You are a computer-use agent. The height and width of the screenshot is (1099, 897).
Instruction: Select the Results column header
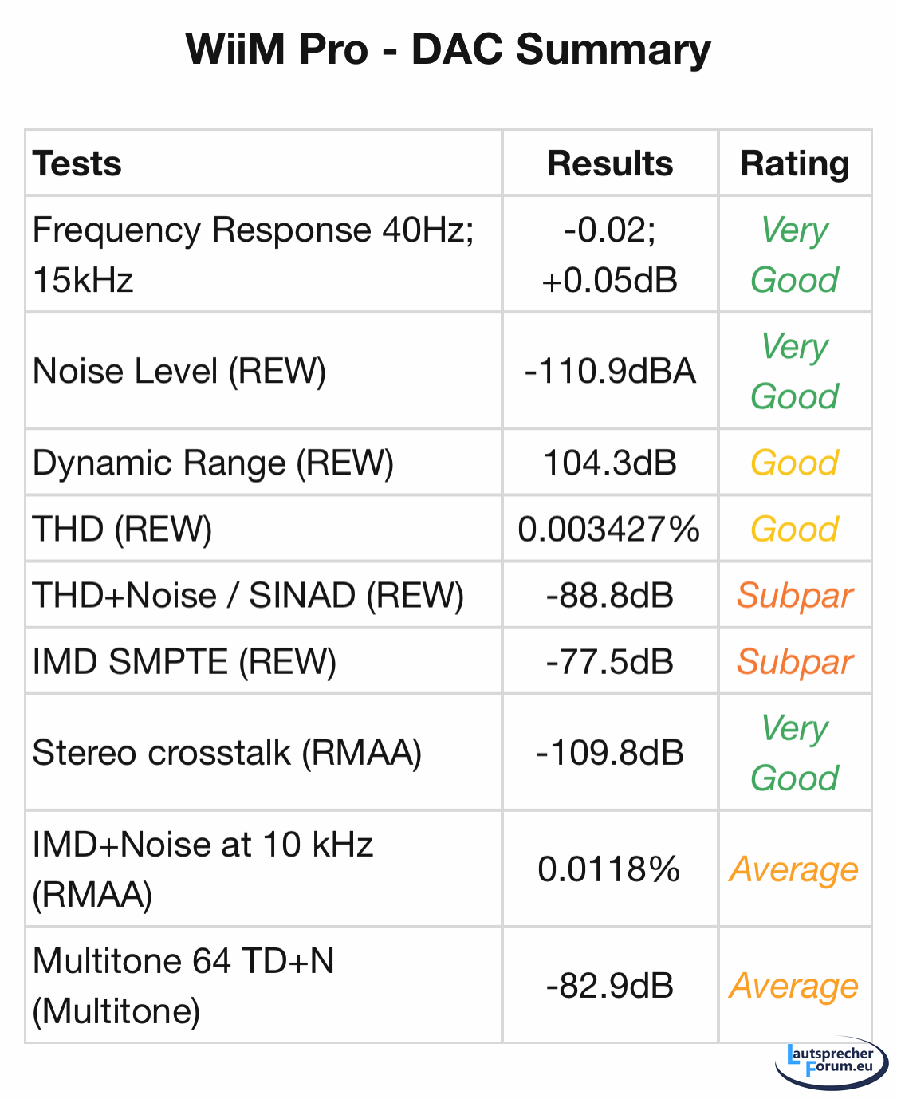click(609, 163)
